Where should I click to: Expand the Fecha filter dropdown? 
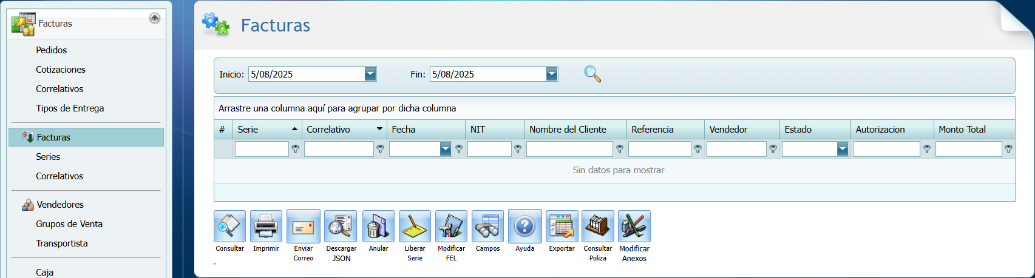(446, 149)
